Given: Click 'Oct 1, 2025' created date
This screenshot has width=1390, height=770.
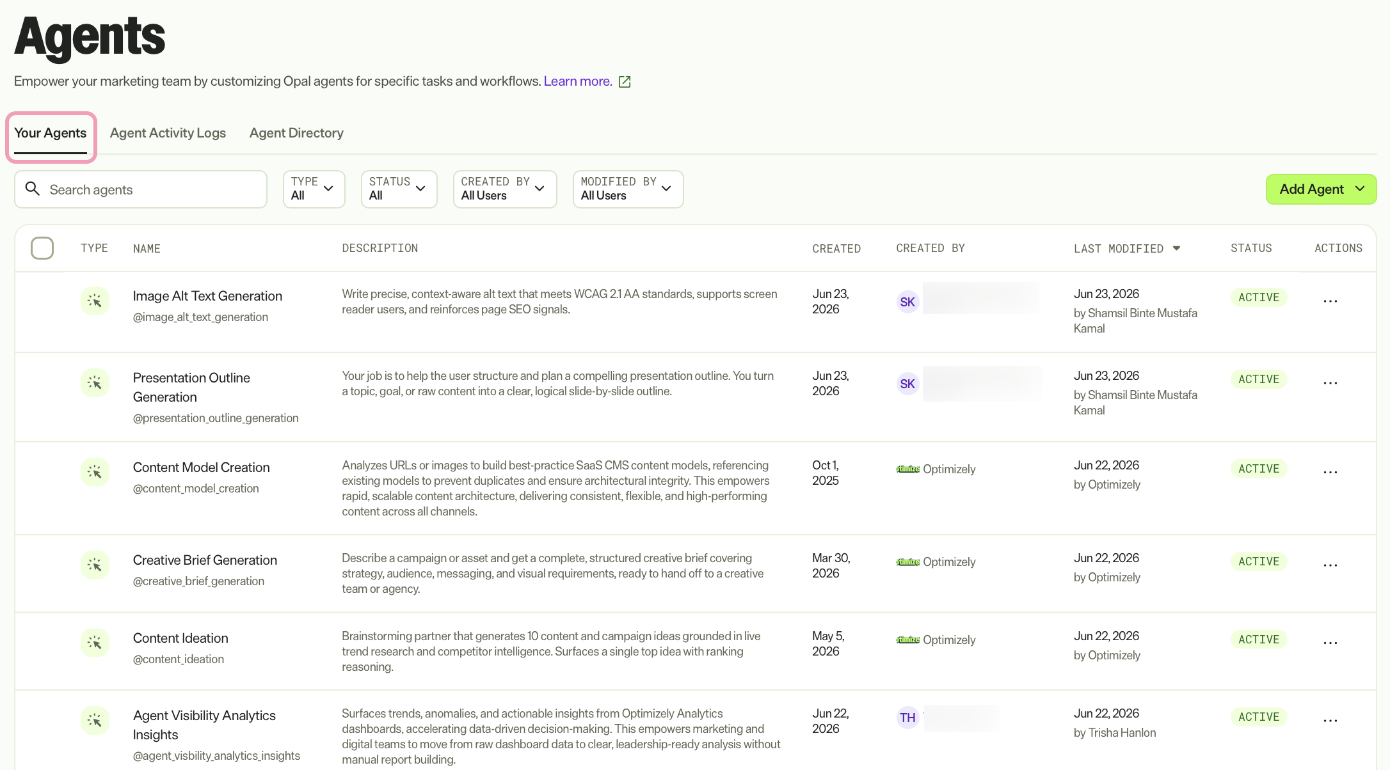Looking at the screenshot, I should coord(826,473).
